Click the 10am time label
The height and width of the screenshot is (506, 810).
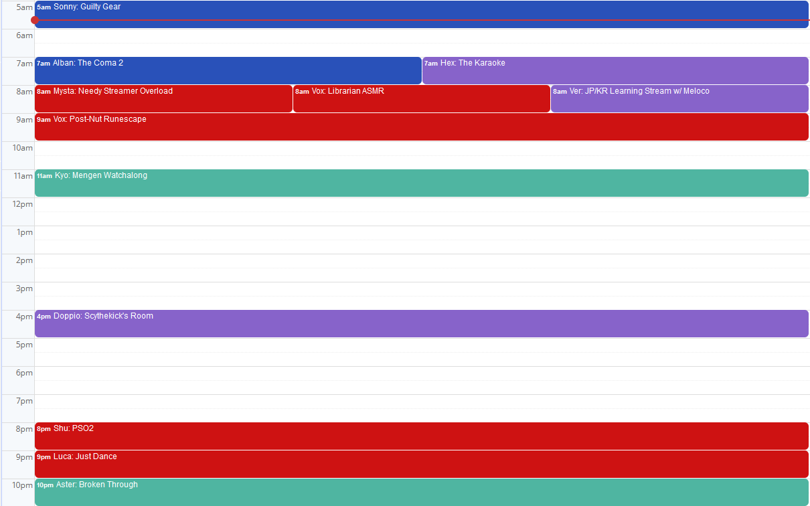(x=22, y=148)
